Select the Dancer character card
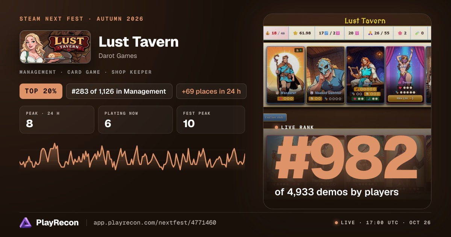This screenshot has width=451, height=237. tap(405, 74)
